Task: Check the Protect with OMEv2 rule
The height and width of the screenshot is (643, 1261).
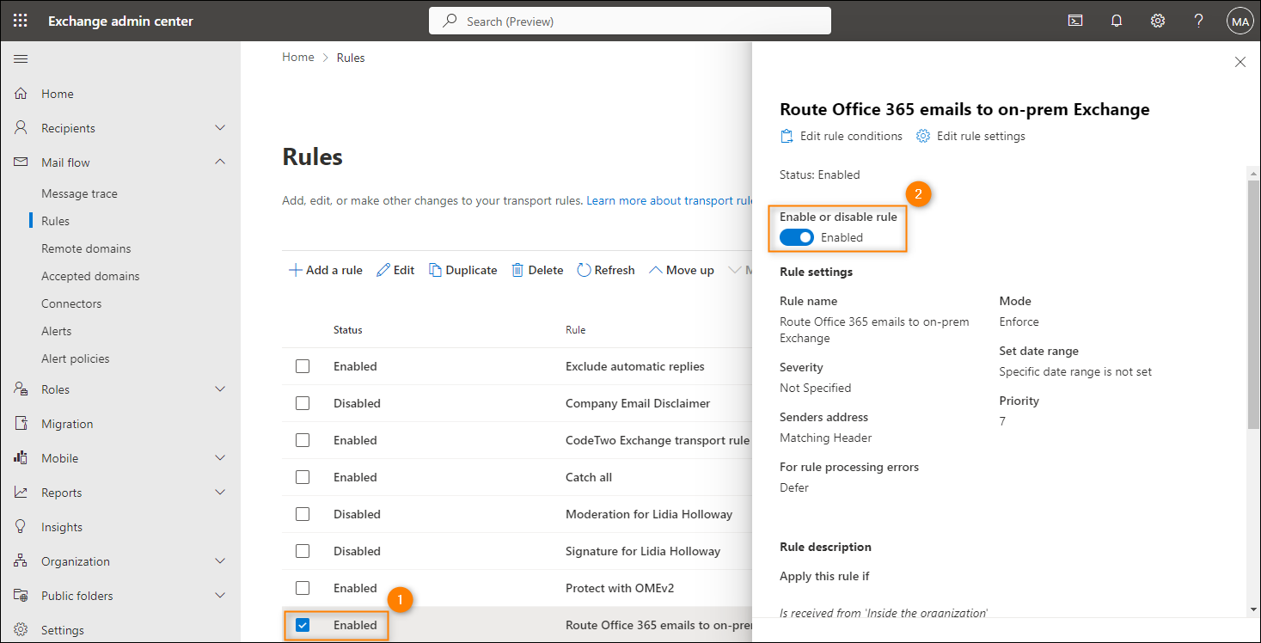Action: (303, 588)
